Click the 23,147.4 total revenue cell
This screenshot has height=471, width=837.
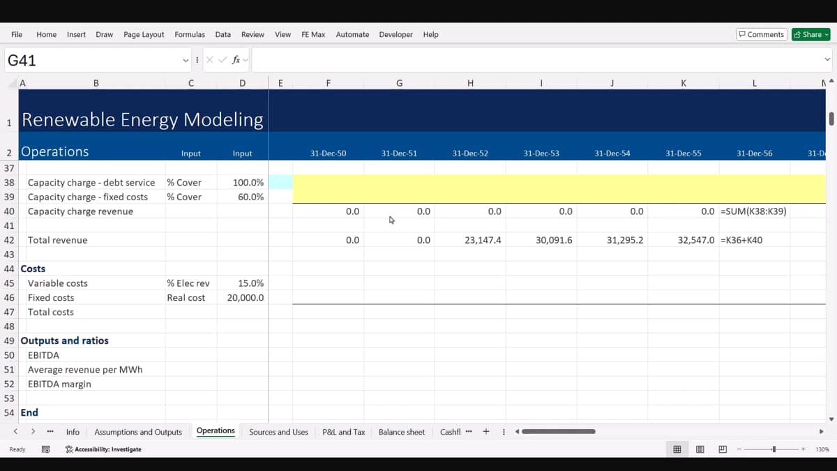click(470, 240)
